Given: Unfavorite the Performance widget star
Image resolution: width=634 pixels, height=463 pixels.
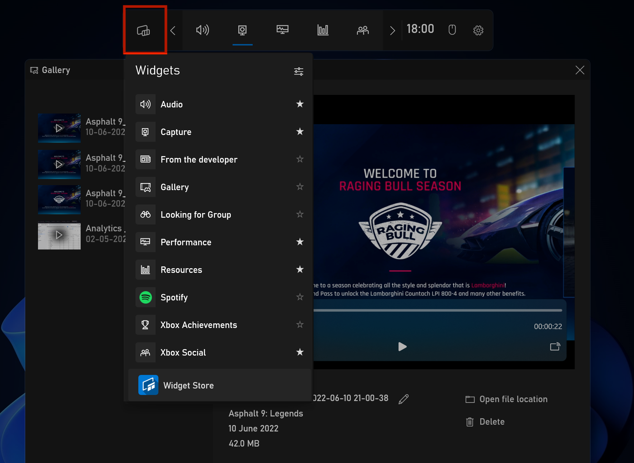Looking at the screenshot, I should (x=300, y=242).
